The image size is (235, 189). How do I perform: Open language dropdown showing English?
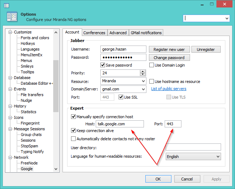[x=217, y=157]
